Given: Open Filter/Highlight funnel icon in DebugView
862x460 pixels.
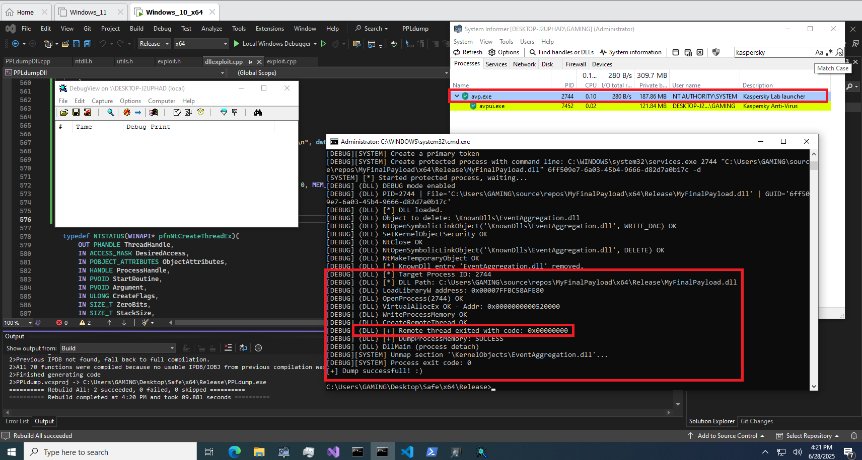Looking at the screenshot, I should tap(224, 113).
